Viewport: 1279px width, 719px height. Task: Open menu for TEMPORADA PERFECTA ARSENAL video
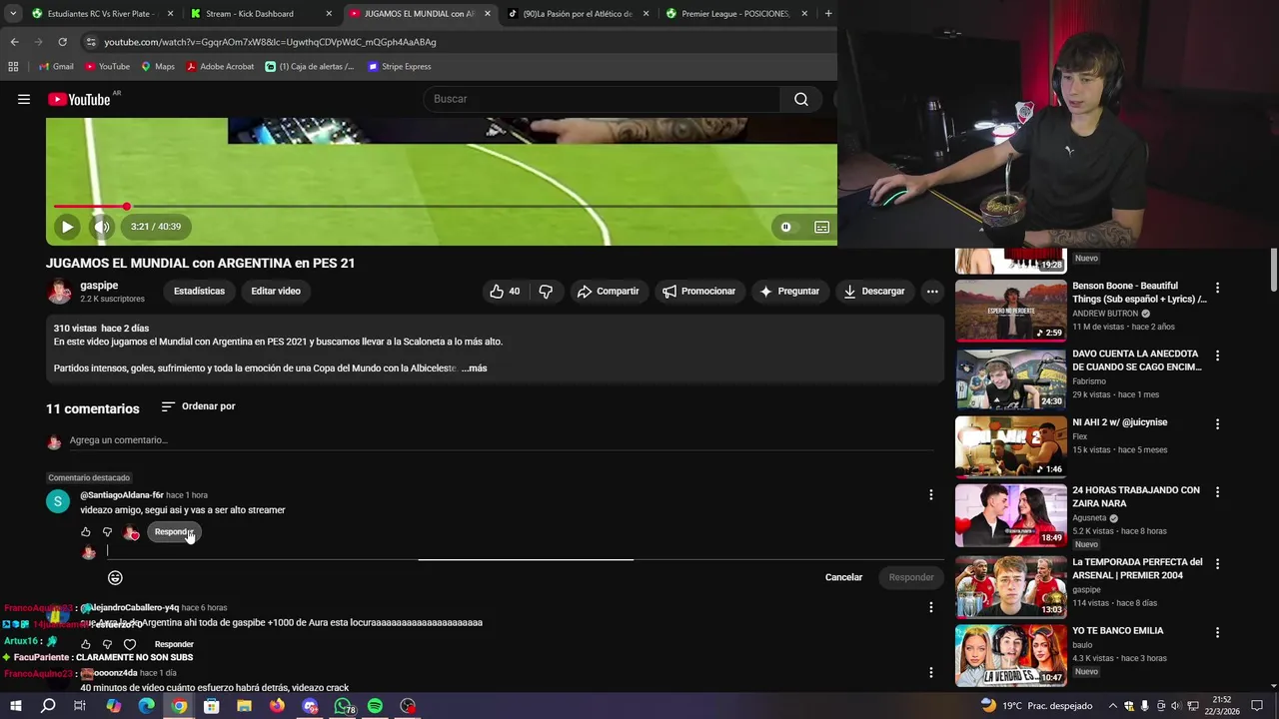tap(1217, 564)
